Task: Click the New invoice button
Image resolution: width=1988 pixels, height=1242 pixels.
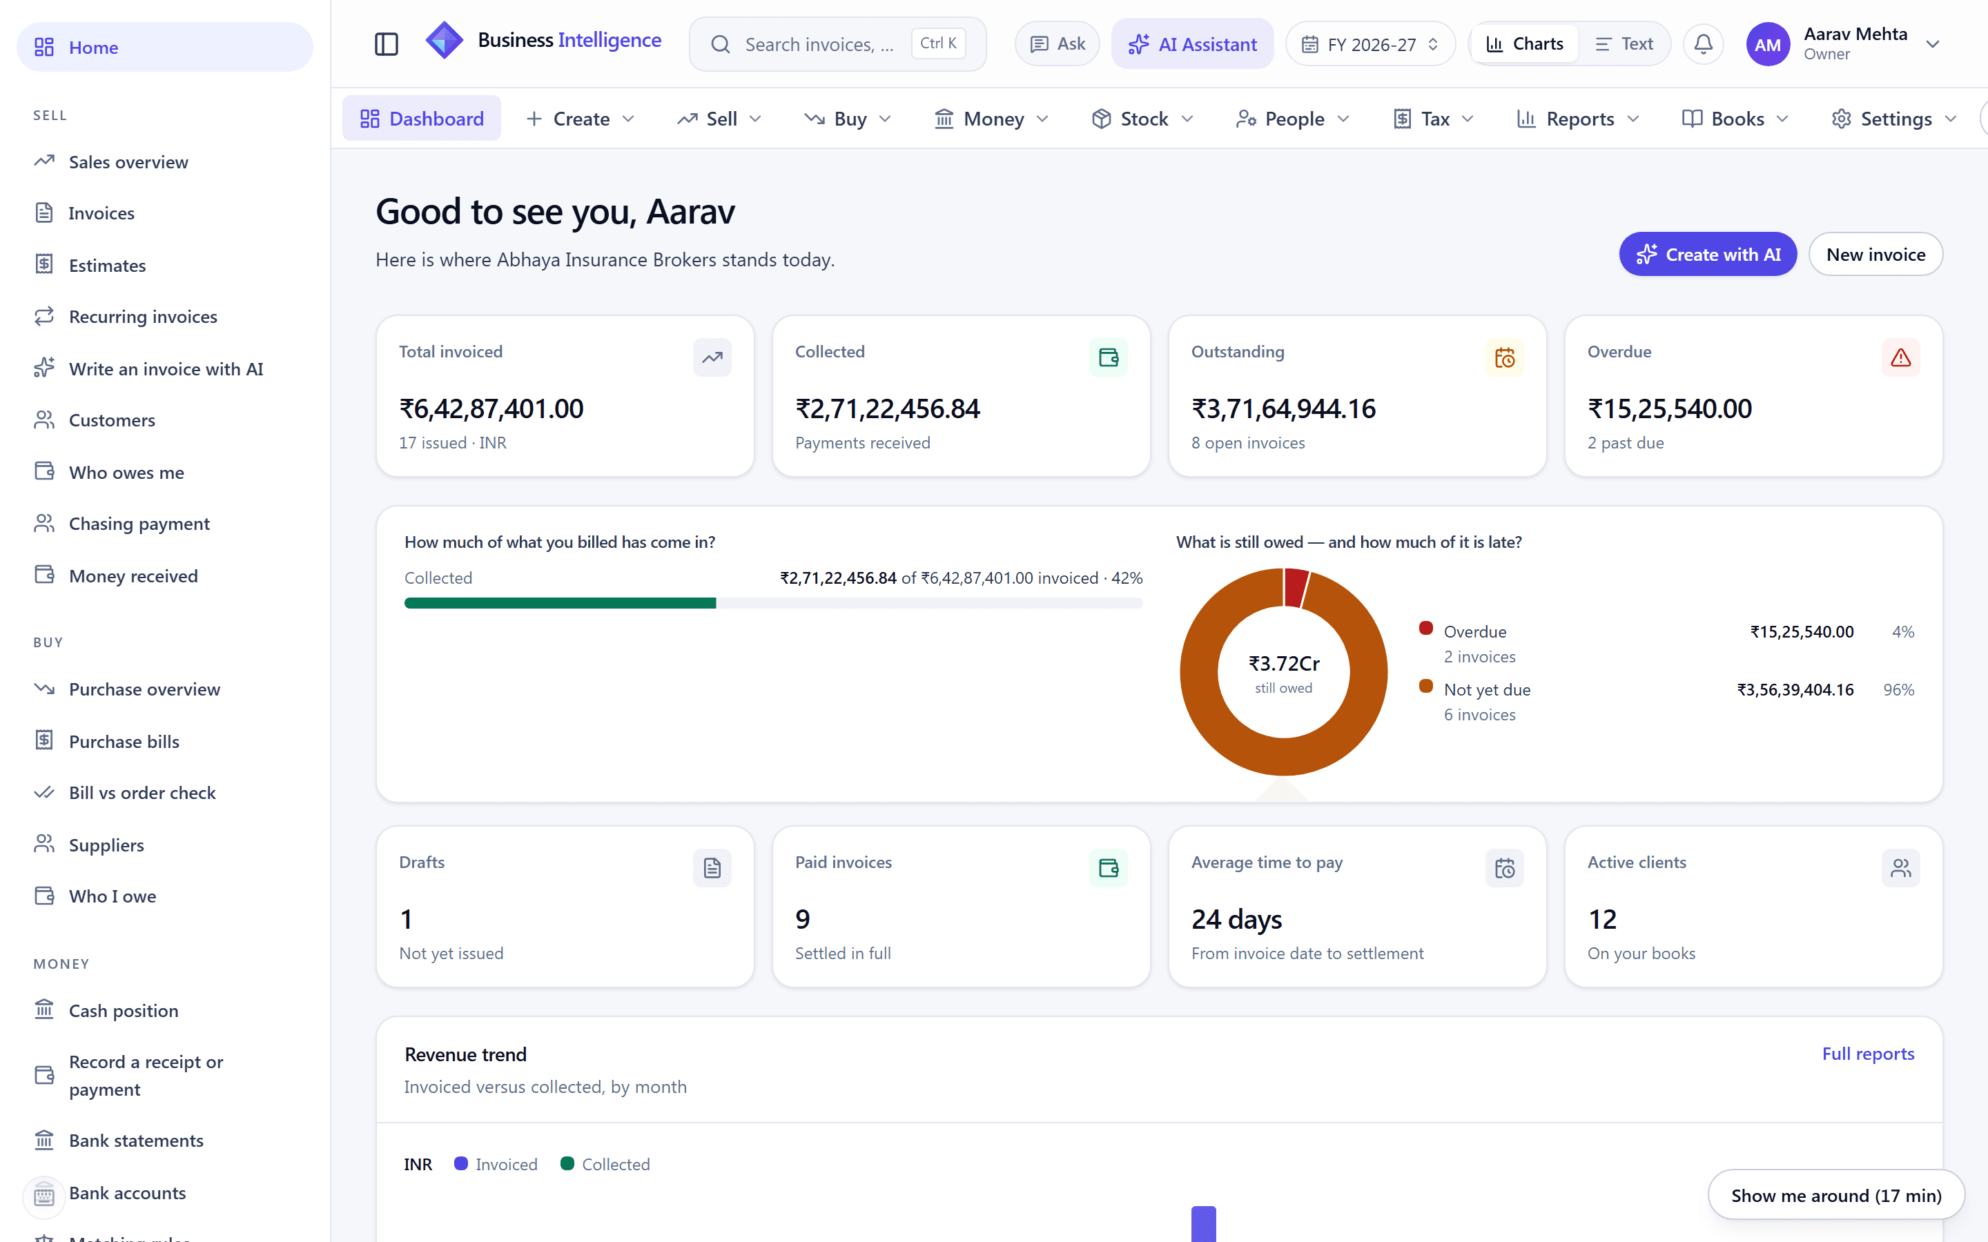Action: 1875,255
